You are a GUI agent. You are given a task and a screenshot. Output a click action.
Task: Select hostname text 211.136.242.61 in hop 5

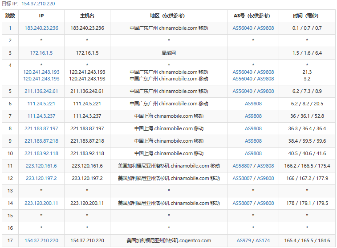87,91
